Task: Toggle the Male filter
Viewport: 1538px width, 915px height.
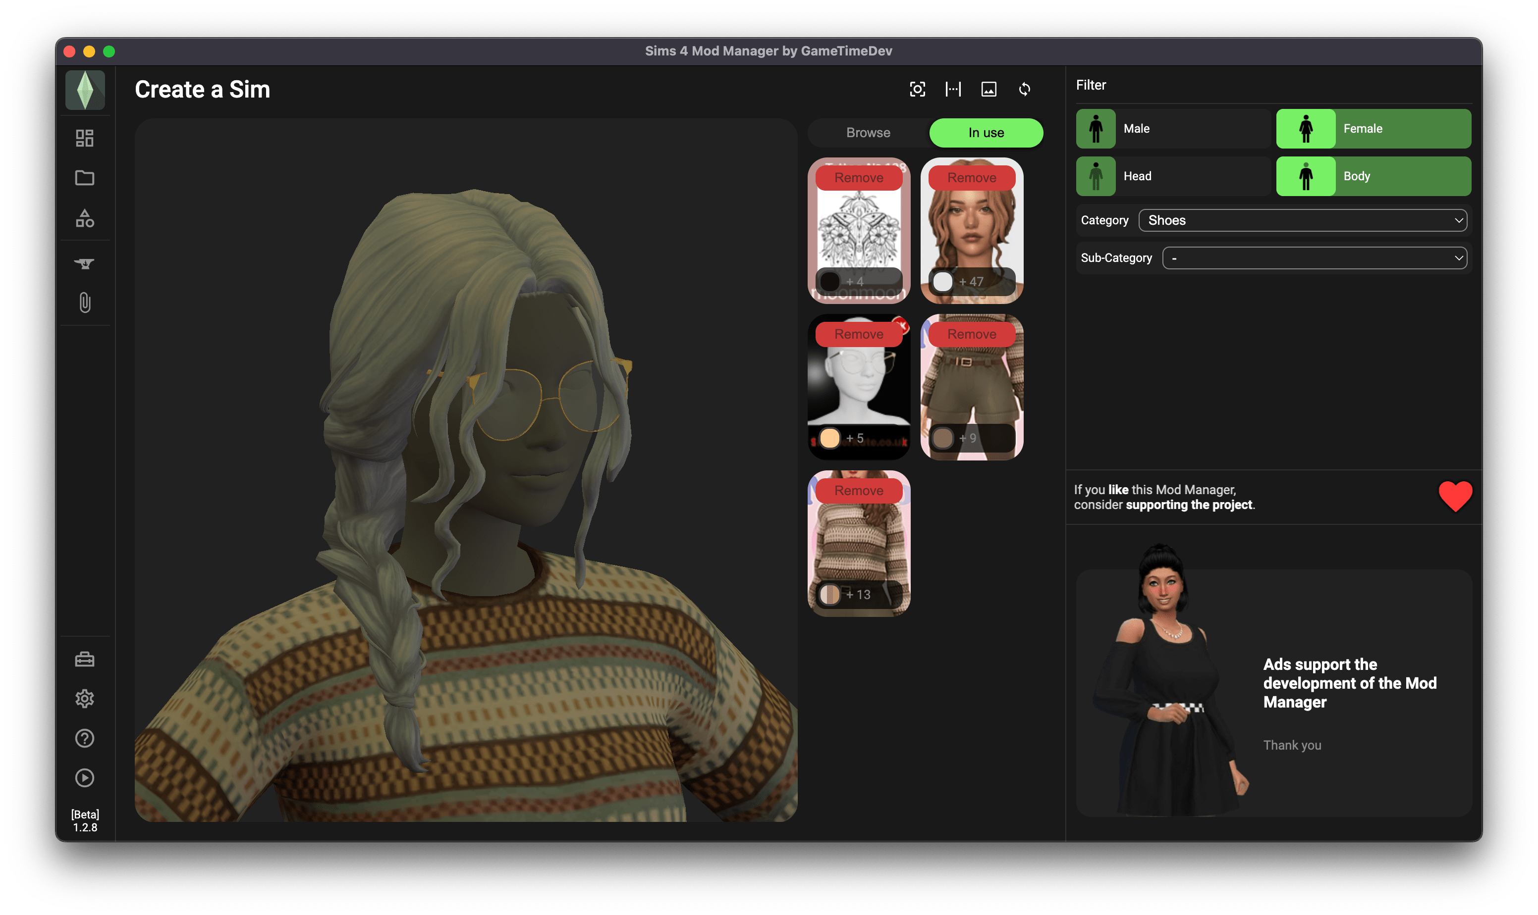Action: 1173,129
